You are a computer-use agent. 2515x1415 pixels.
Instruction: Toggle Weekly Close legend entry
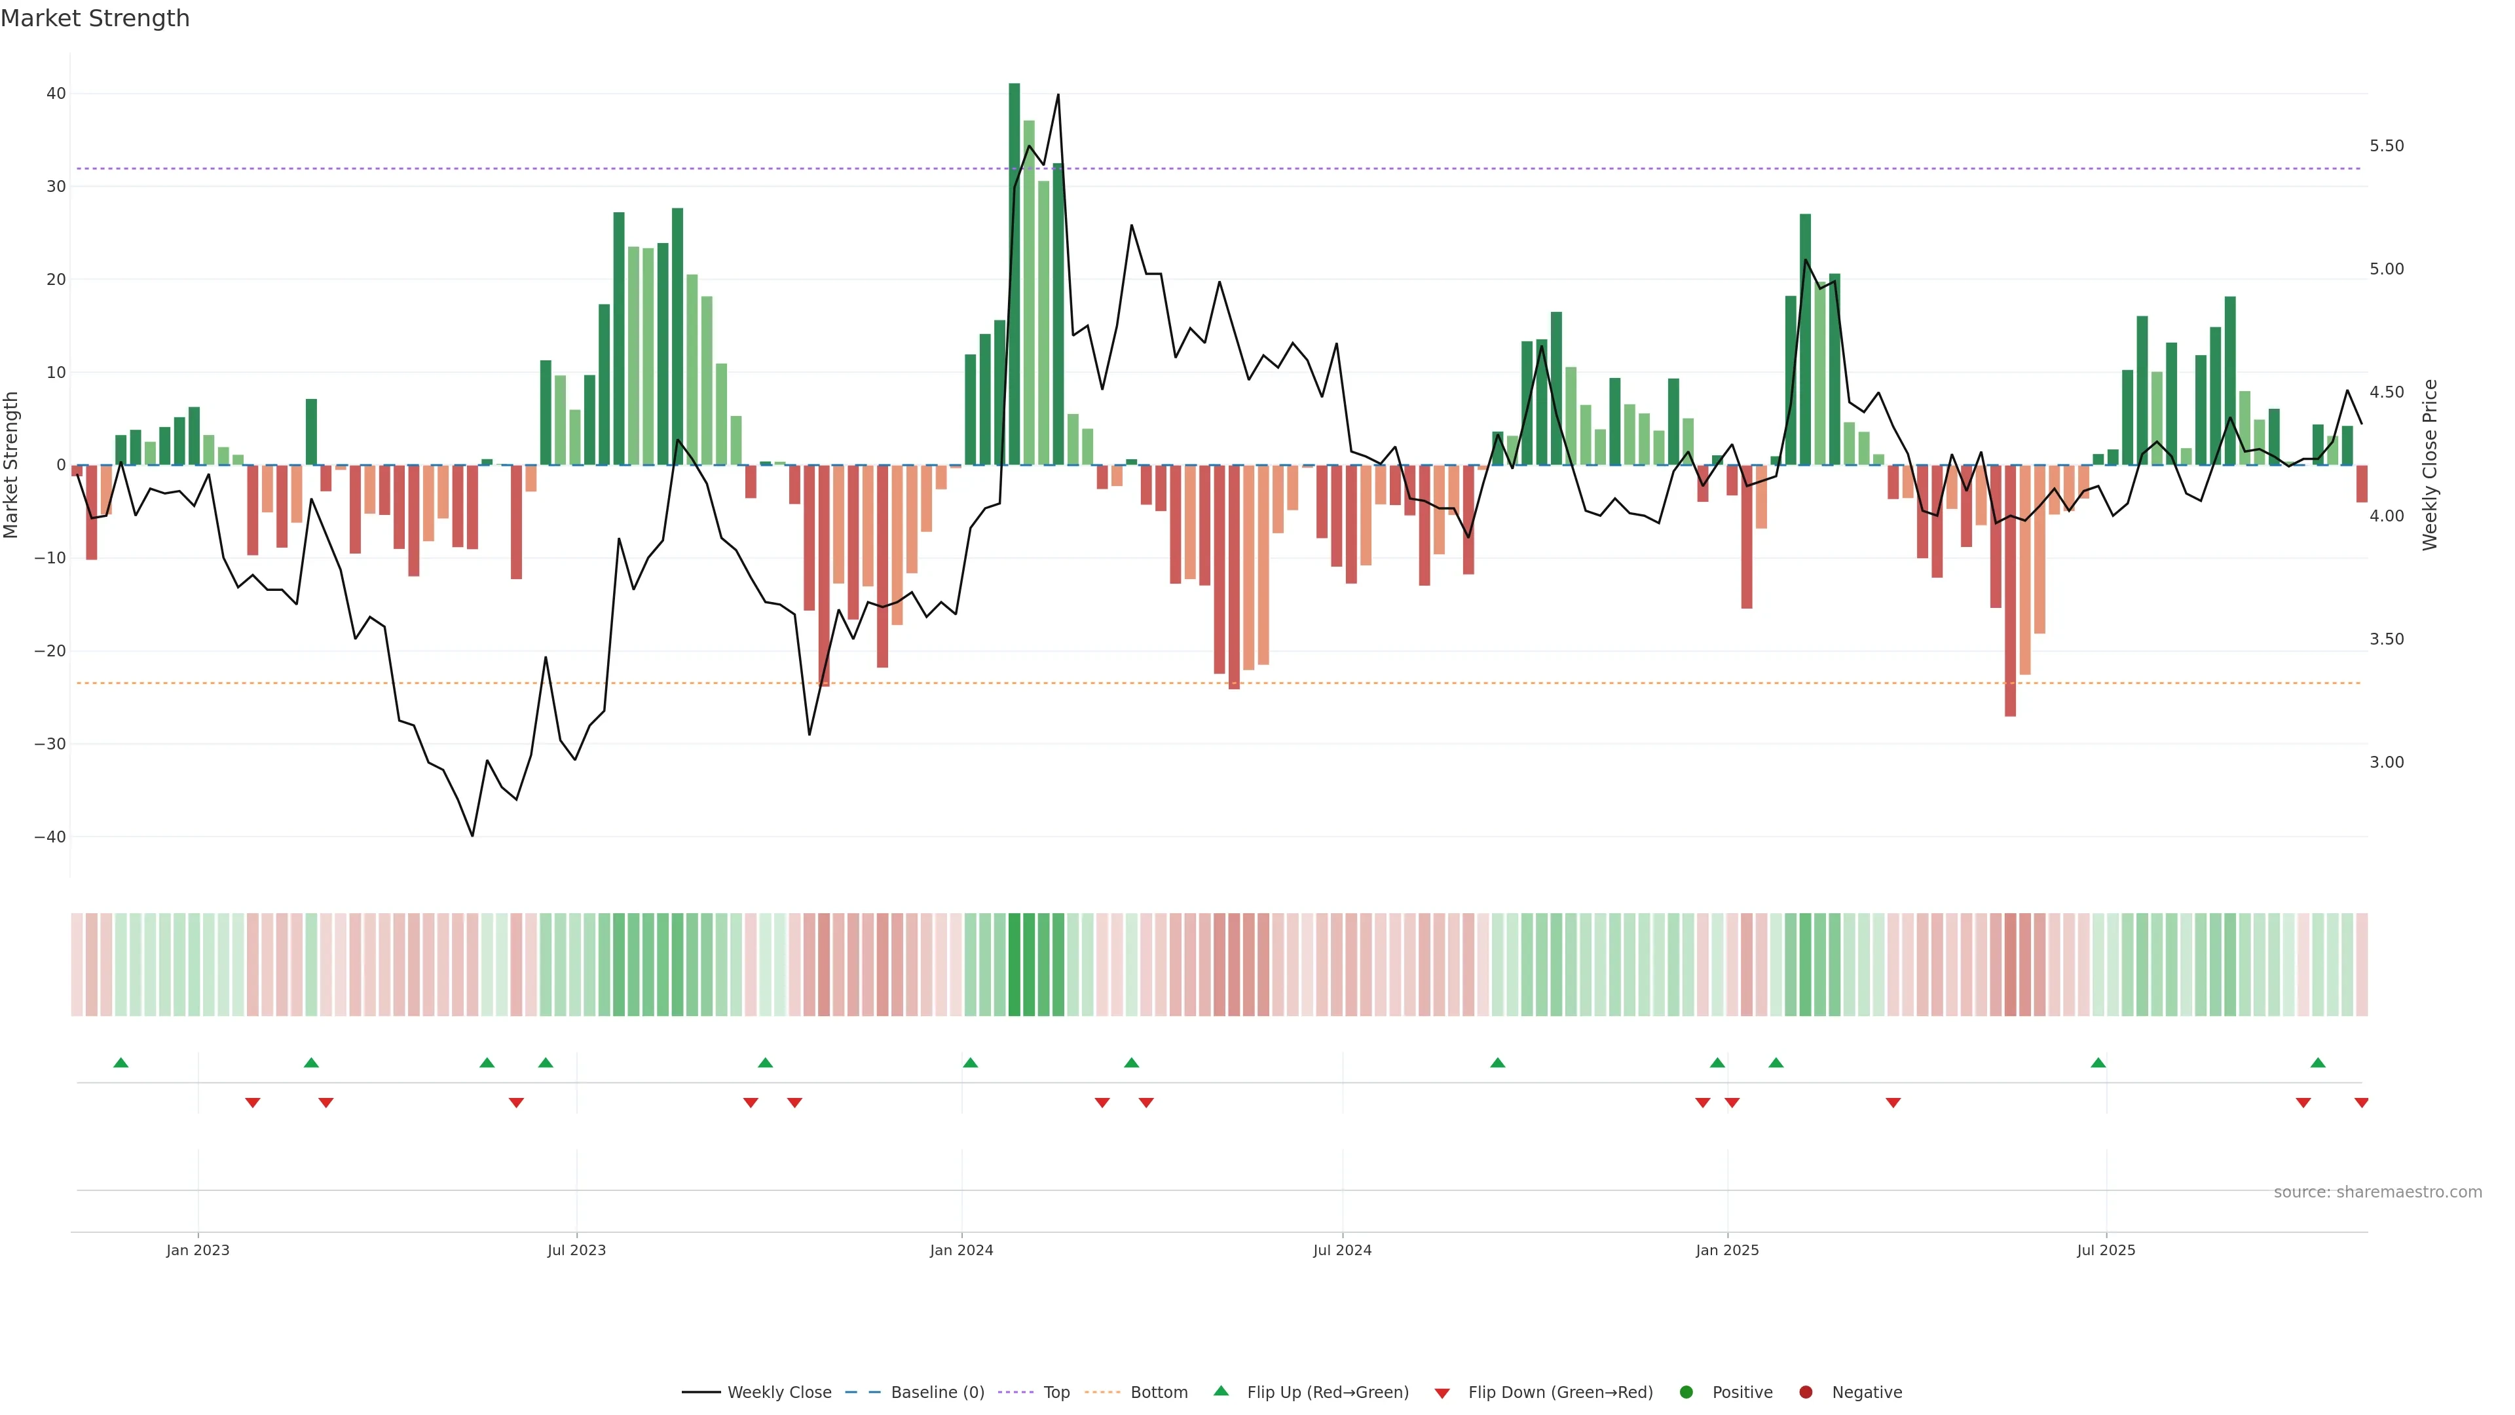[778, 1391]
